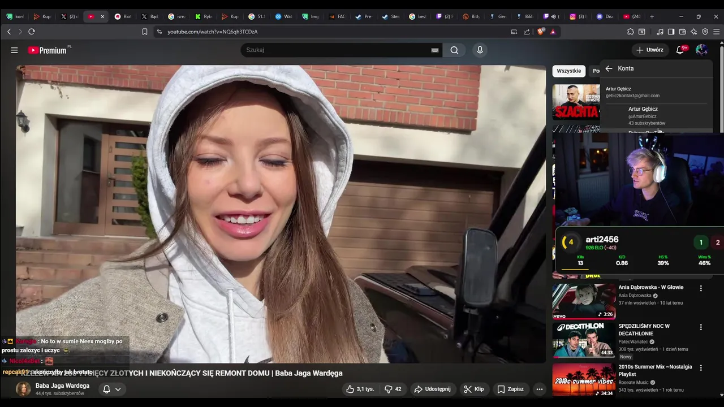Dislike the video showing 42
Screen dimensions: 724x407
coord(393,389)
